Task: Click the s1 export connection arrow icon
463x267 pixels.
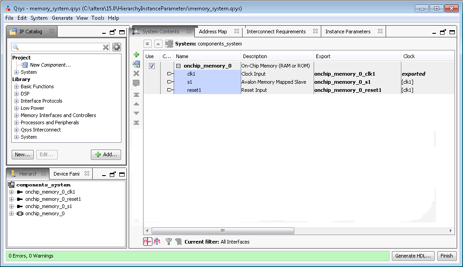Action: pyautogui.click(x=170, y=82)
